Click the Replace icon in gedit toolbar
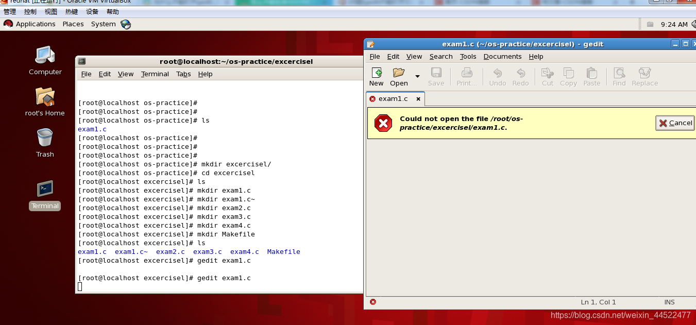 pos(644,73)
